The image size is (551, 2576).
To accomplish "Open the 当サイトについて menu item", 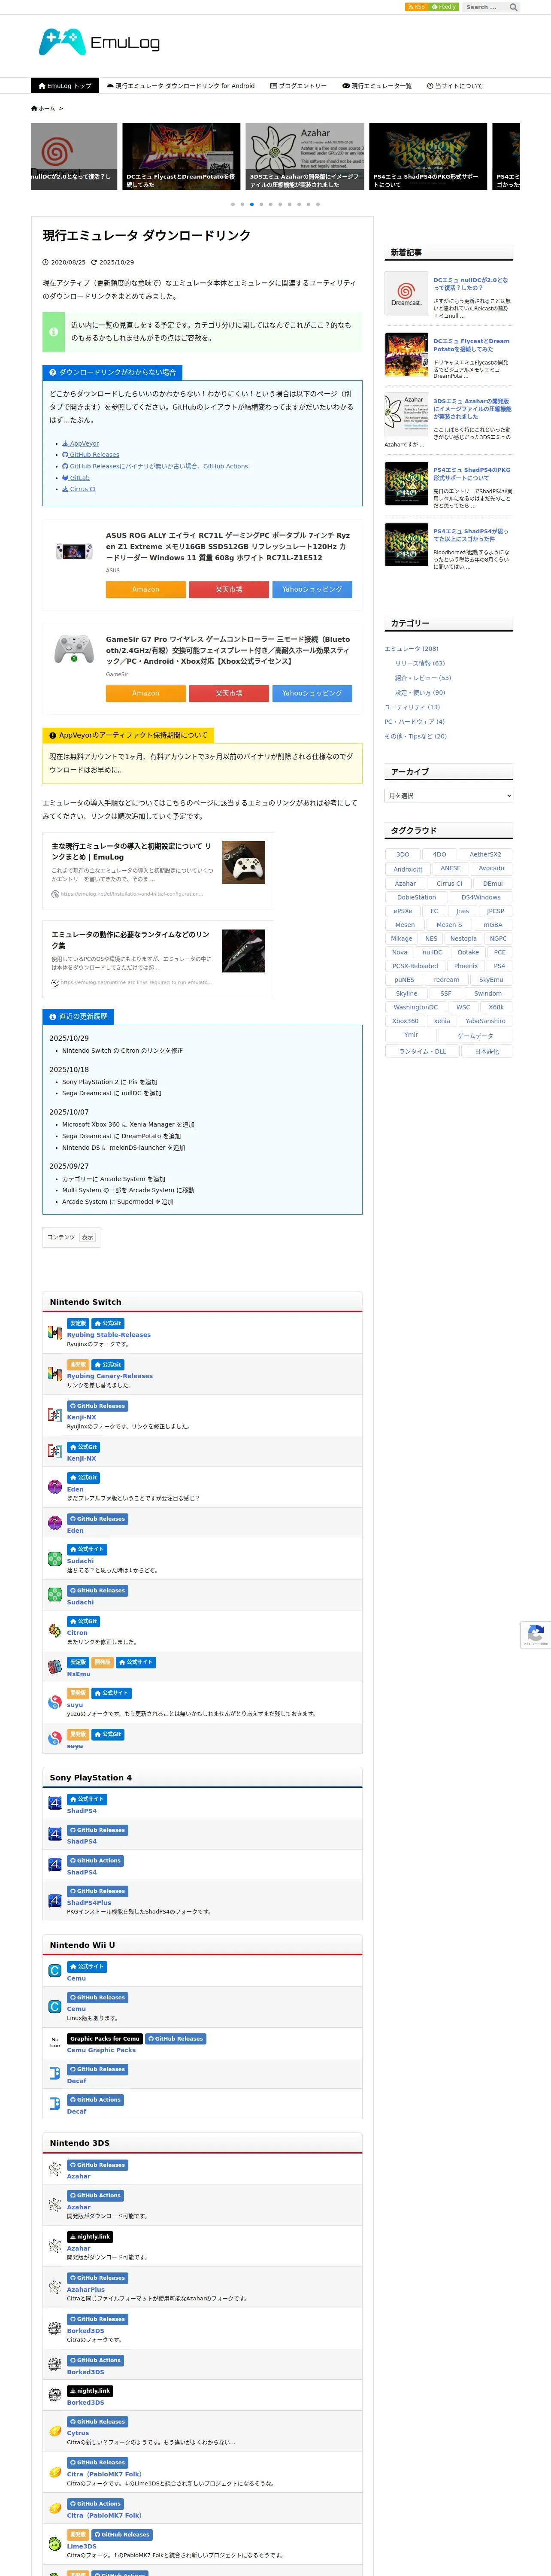I will tap(455, 86).
